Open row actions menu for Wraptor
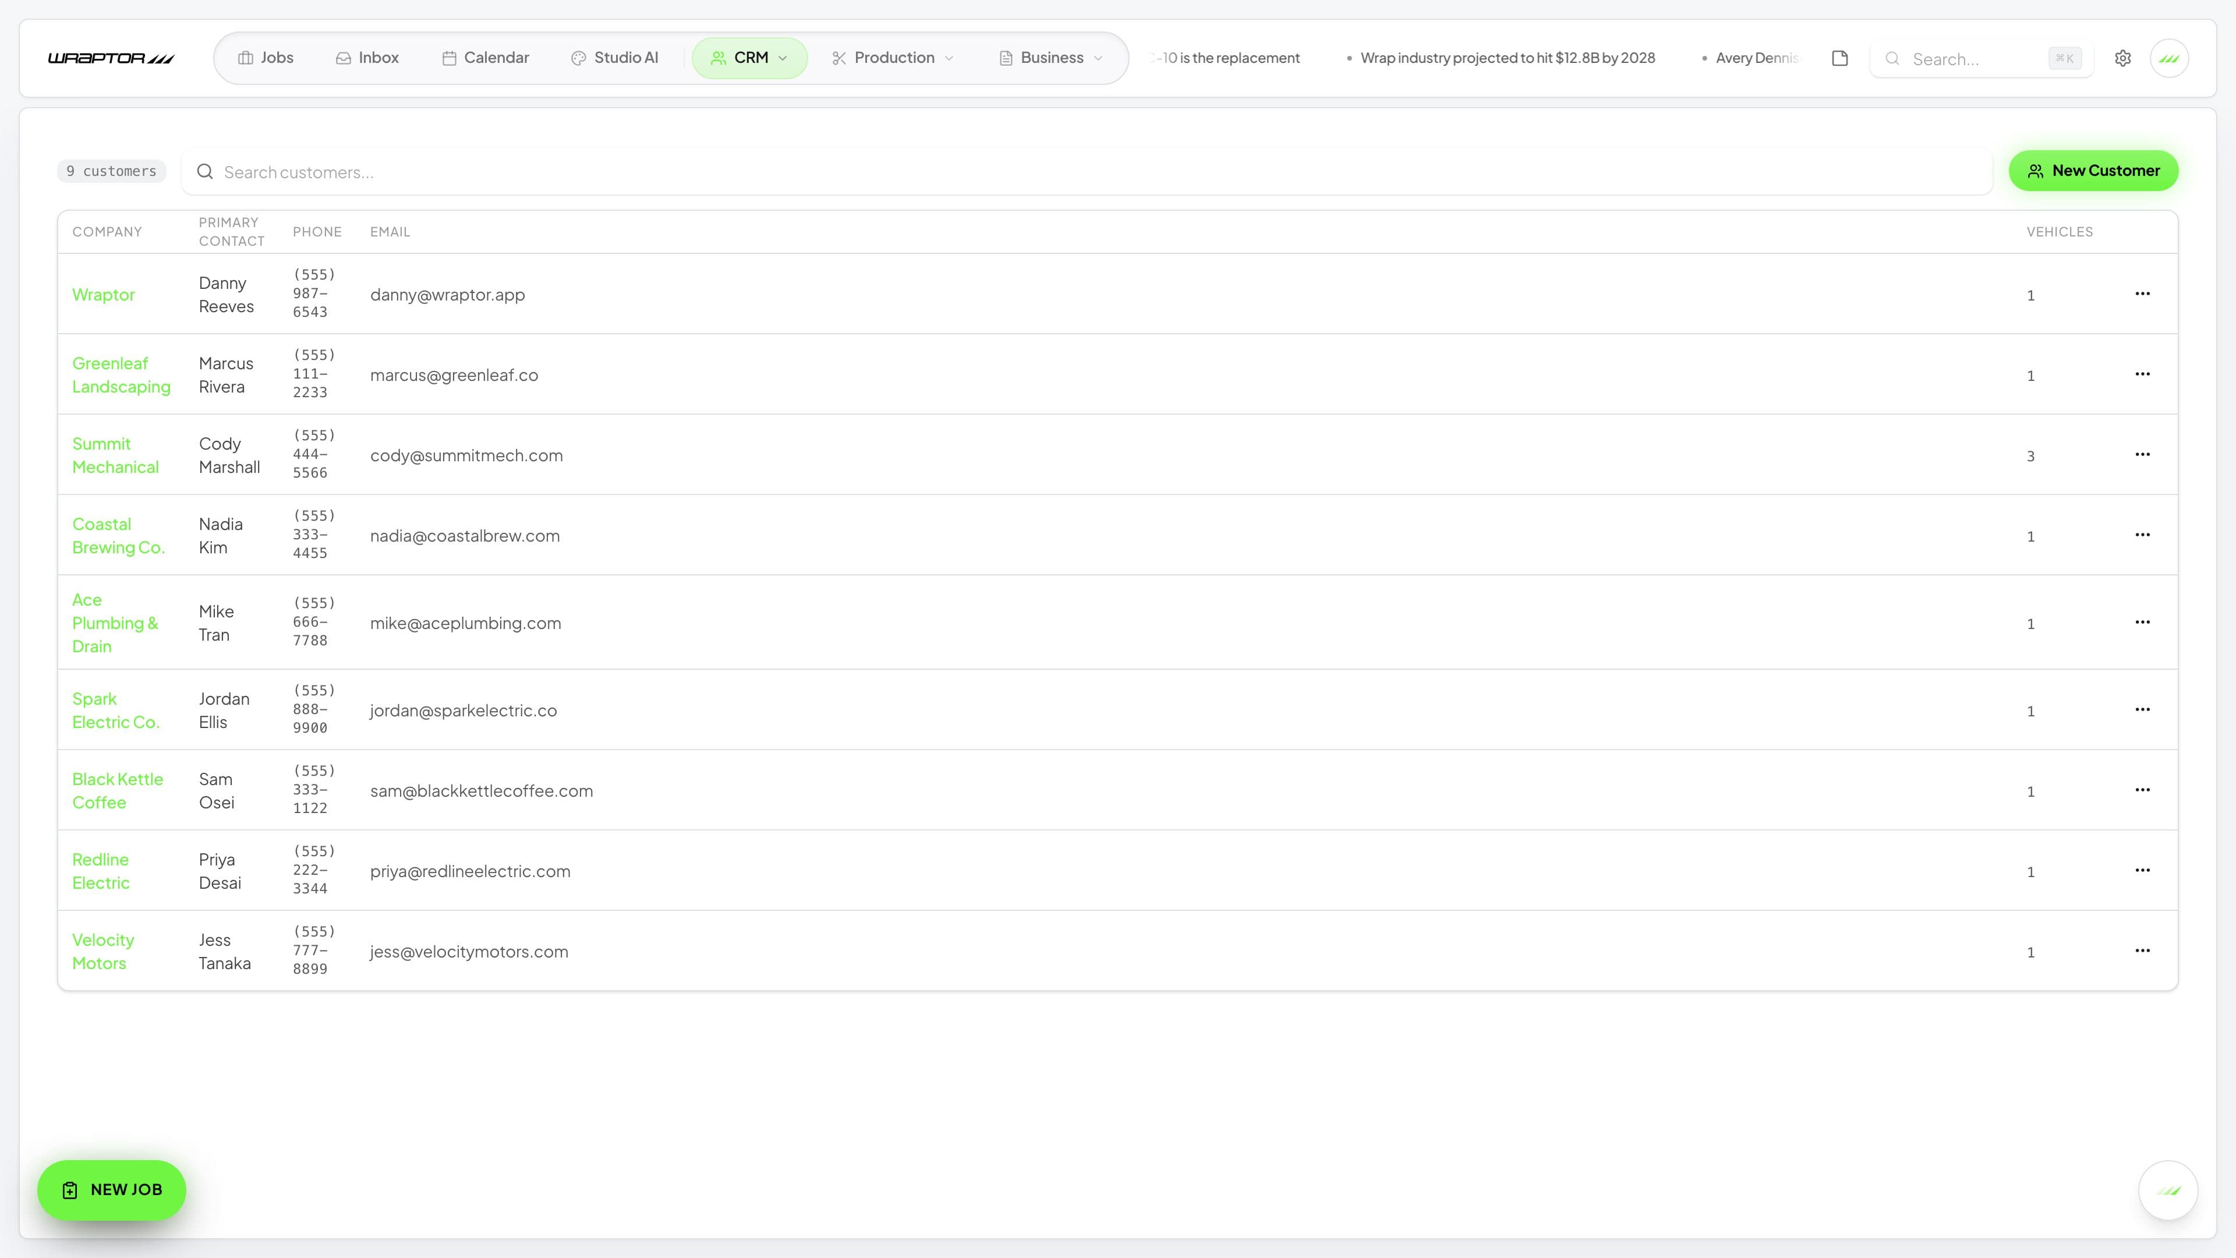2236x1258 pixels. pyautogui.click(x=2142, y=294)
